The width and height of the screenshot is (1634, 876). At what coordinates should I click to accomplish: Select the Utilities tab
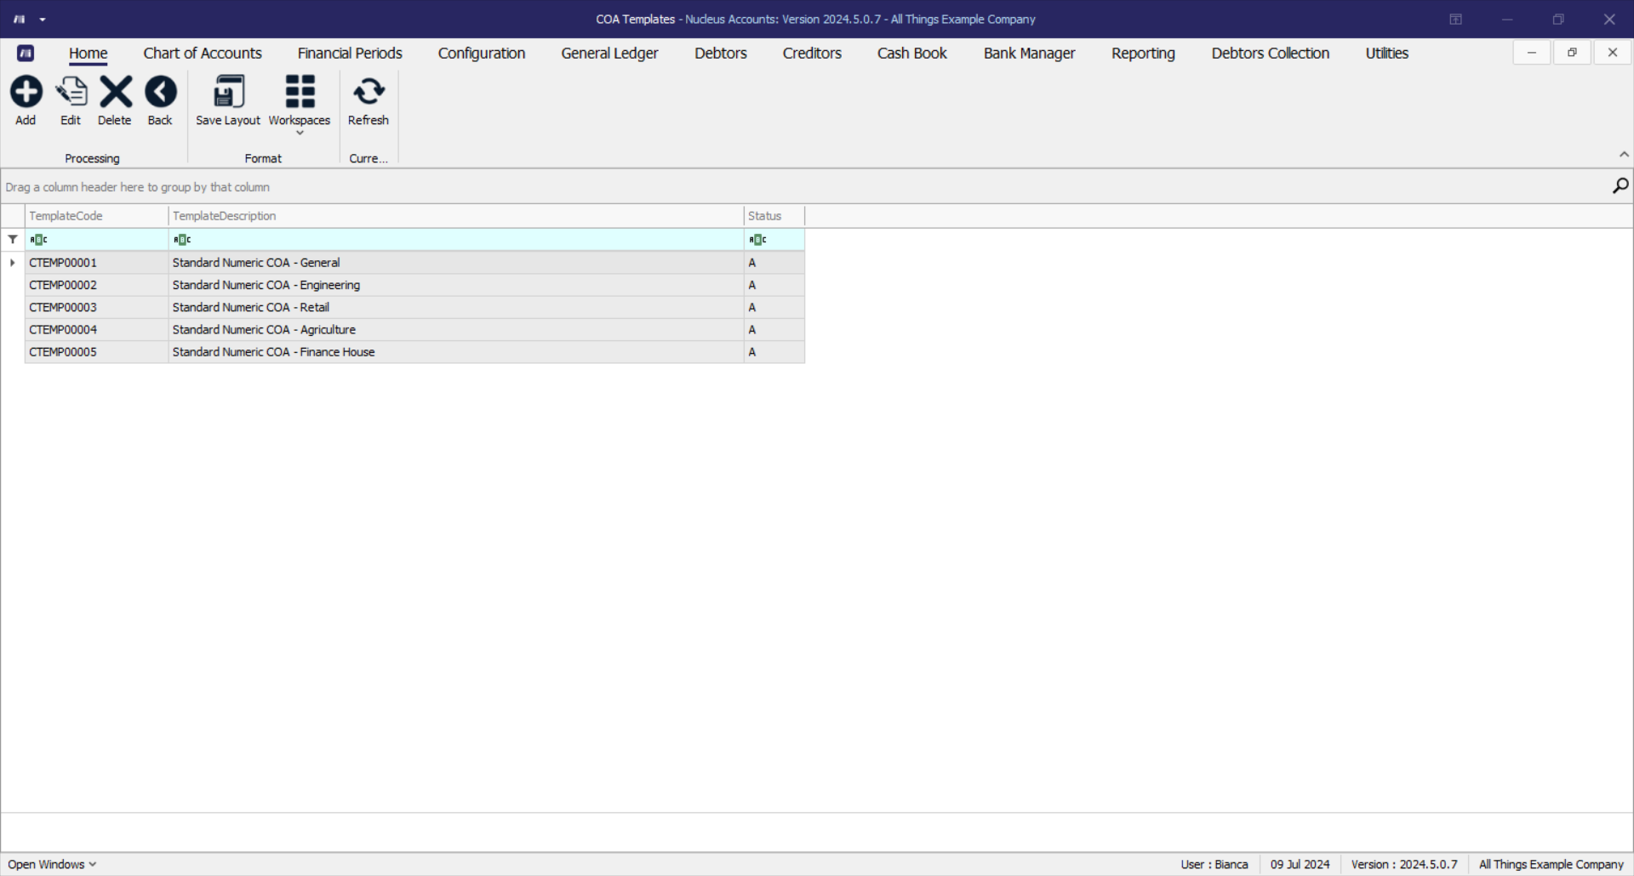(x=1387, y=54)
